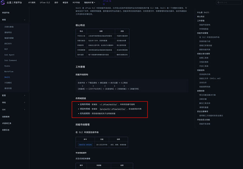Select Hooks in the sidebar
This screenshot has height=169, width=243.
click(7, 66)
